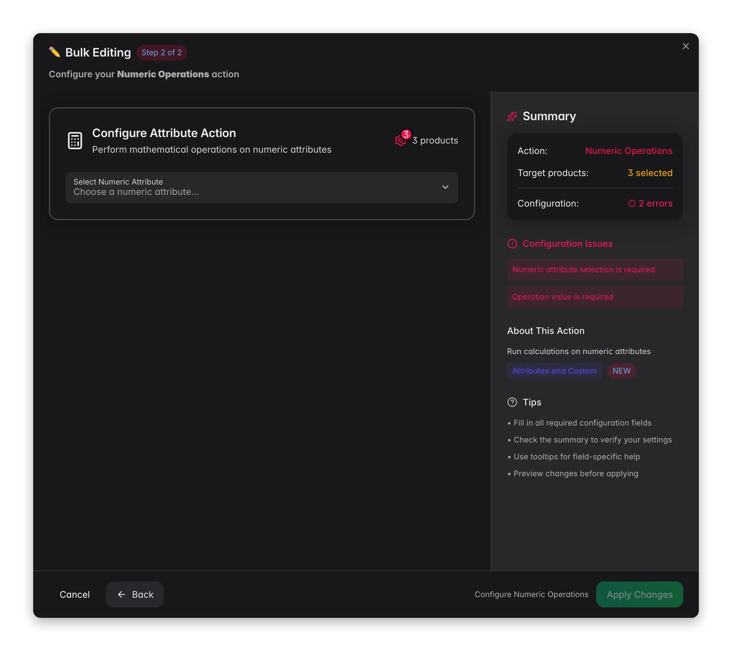The height and width of the screenshot is (651, 732).
Task: Click the alert icon beside 2 errors
Action: [x=632, y=203]
